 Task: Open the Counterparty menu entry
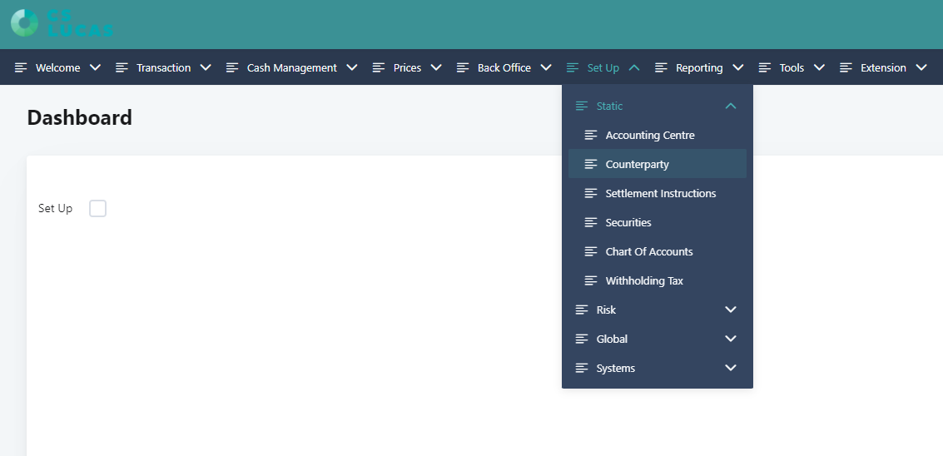point(637,164)
